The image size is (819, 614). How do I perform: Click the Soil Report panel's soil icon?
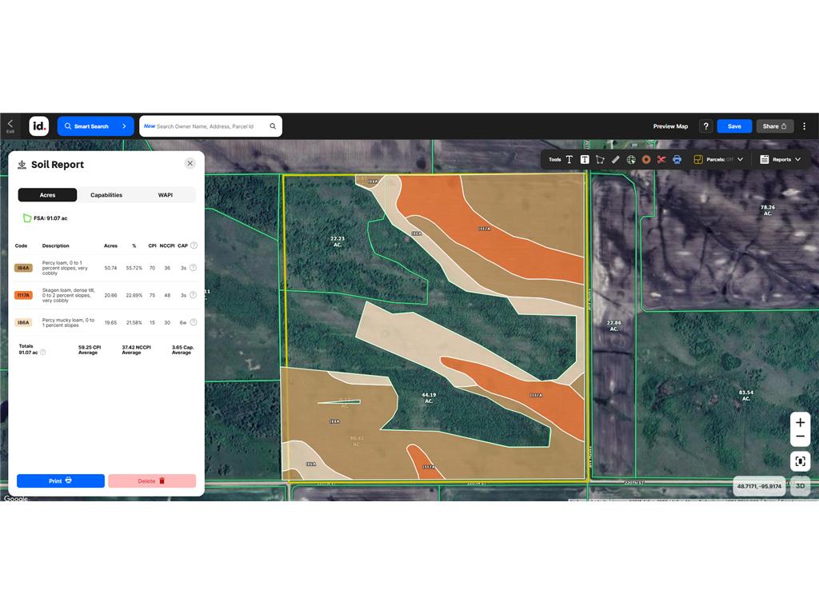pos(21,165)
